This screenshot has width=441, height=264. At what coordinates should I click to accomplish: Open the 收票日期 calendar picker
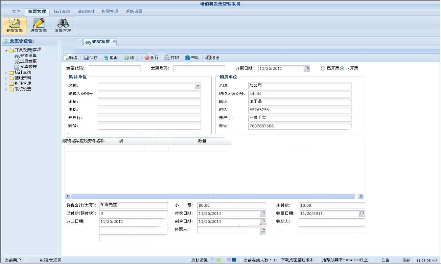coord(362,213)
